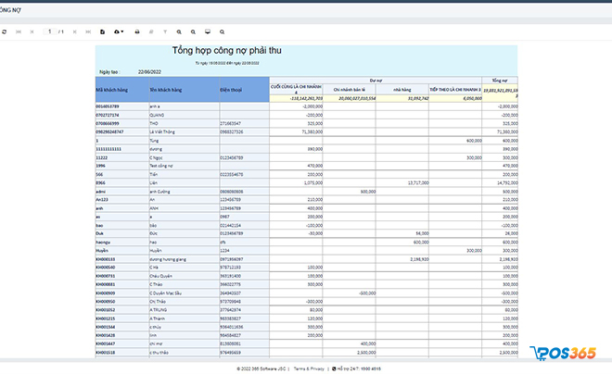Select the 14,792,000 total debt cell
The image size is (612, 374).
click(x=507, y=182)
